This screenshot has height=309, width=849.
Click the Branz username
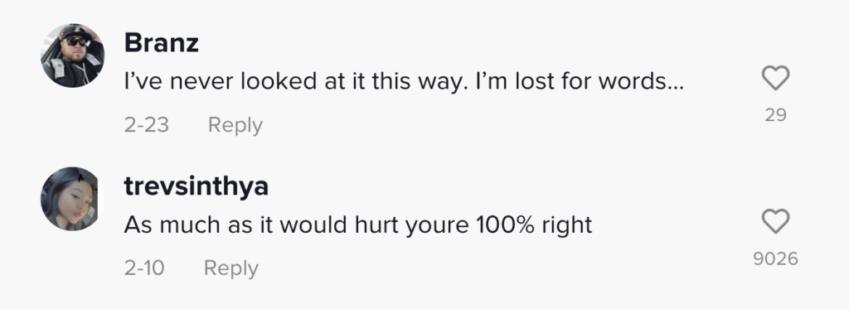click(162, 43)
